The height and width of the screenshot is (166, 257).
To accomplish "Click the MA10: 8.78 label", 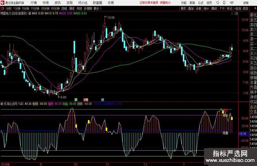I will 51,13.
